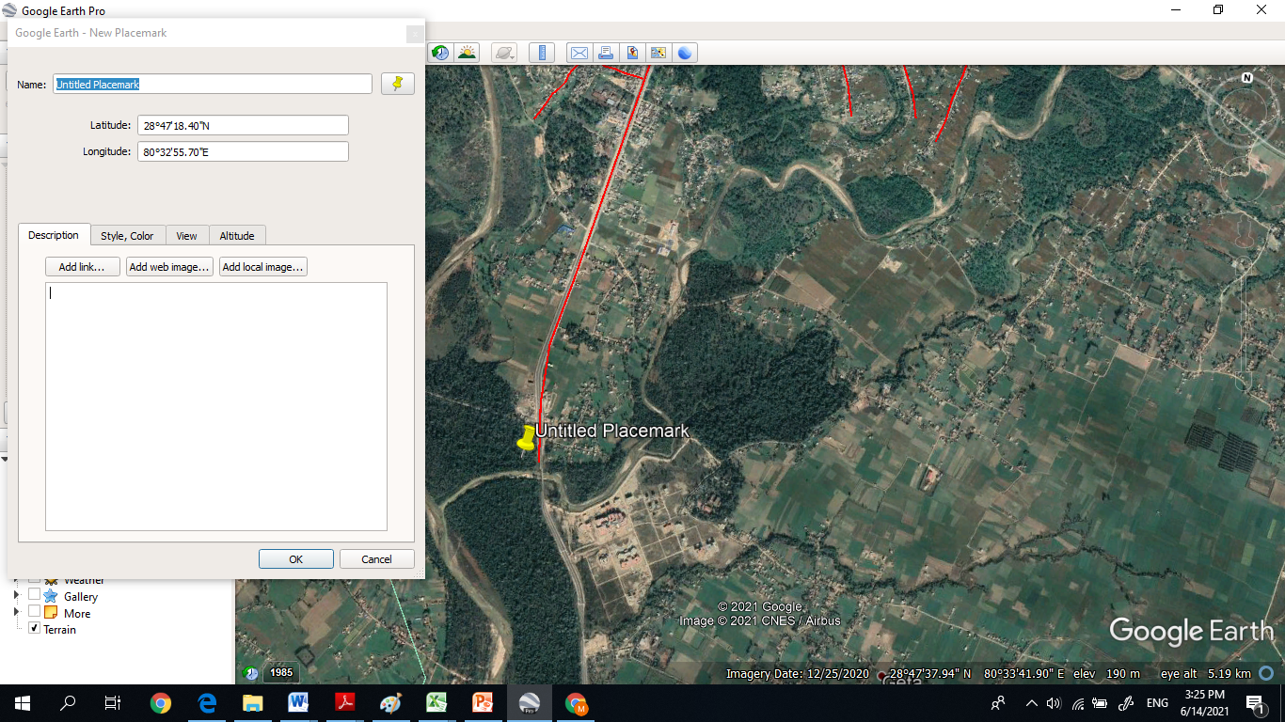This screenshot has height=722, width=1285.
Task: Click the Longitude input field
Action: pos(243,151)
